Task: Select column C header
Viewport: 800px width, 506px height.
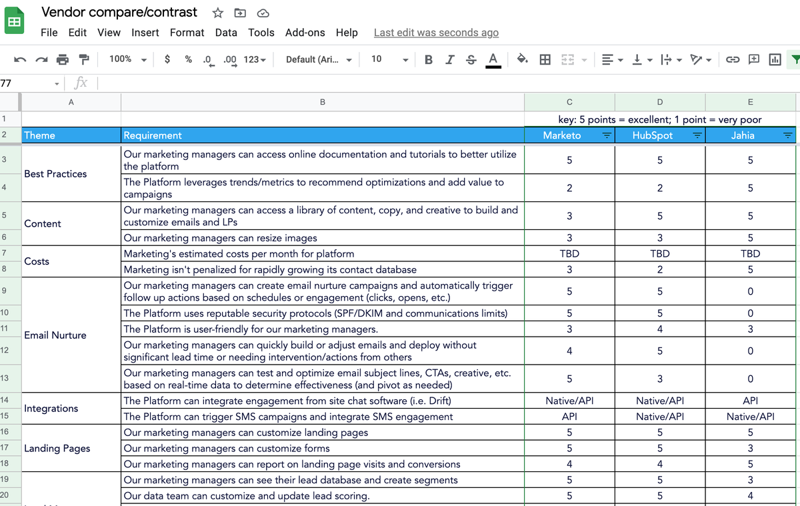Action: pos(569,102)
